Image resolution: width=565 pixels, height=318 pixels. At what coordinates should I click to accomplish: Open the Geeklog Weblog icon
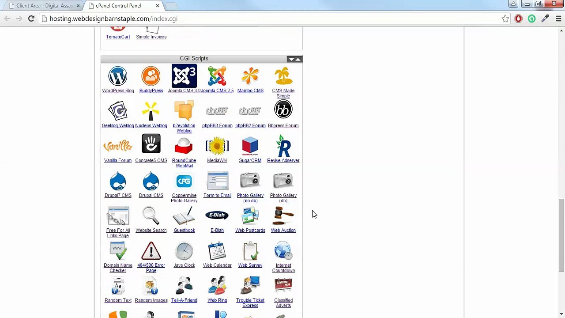pyautogui.click(x=118, y=111)
